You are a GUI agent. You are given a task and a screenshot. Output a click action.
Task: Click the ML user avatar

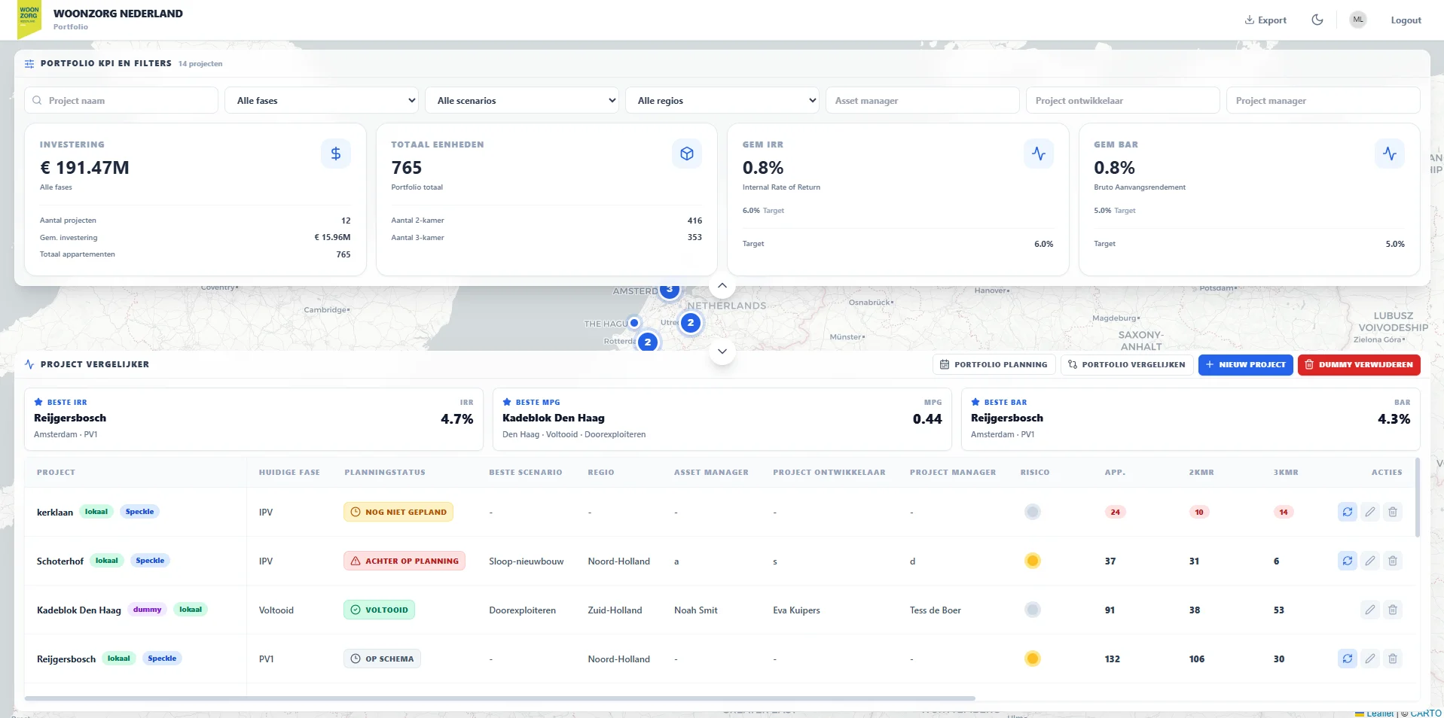(1358, 20)
